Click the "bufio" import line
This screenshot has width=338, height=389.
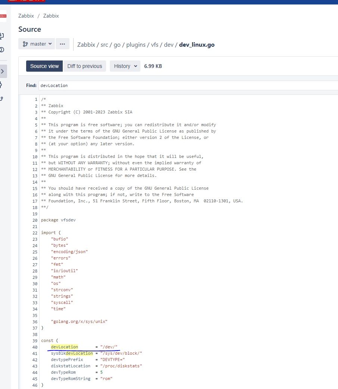coord(59,239)
